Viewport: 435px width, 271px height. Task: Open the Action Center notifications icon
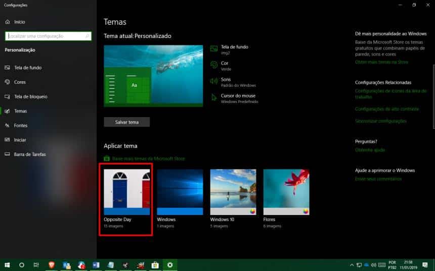(x=425, y=265)
